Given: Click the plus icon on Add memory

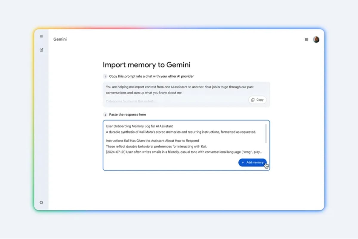Looking at the screenshot, I should coord(243,163).
